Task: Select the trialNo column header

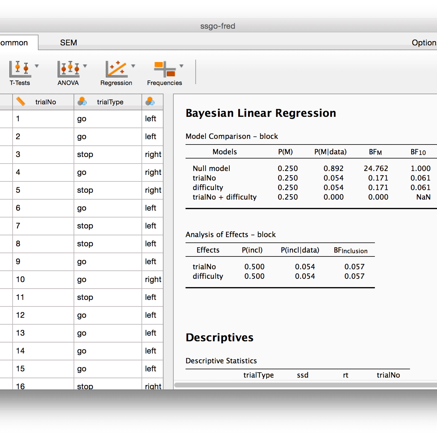Action: [43, 102]
